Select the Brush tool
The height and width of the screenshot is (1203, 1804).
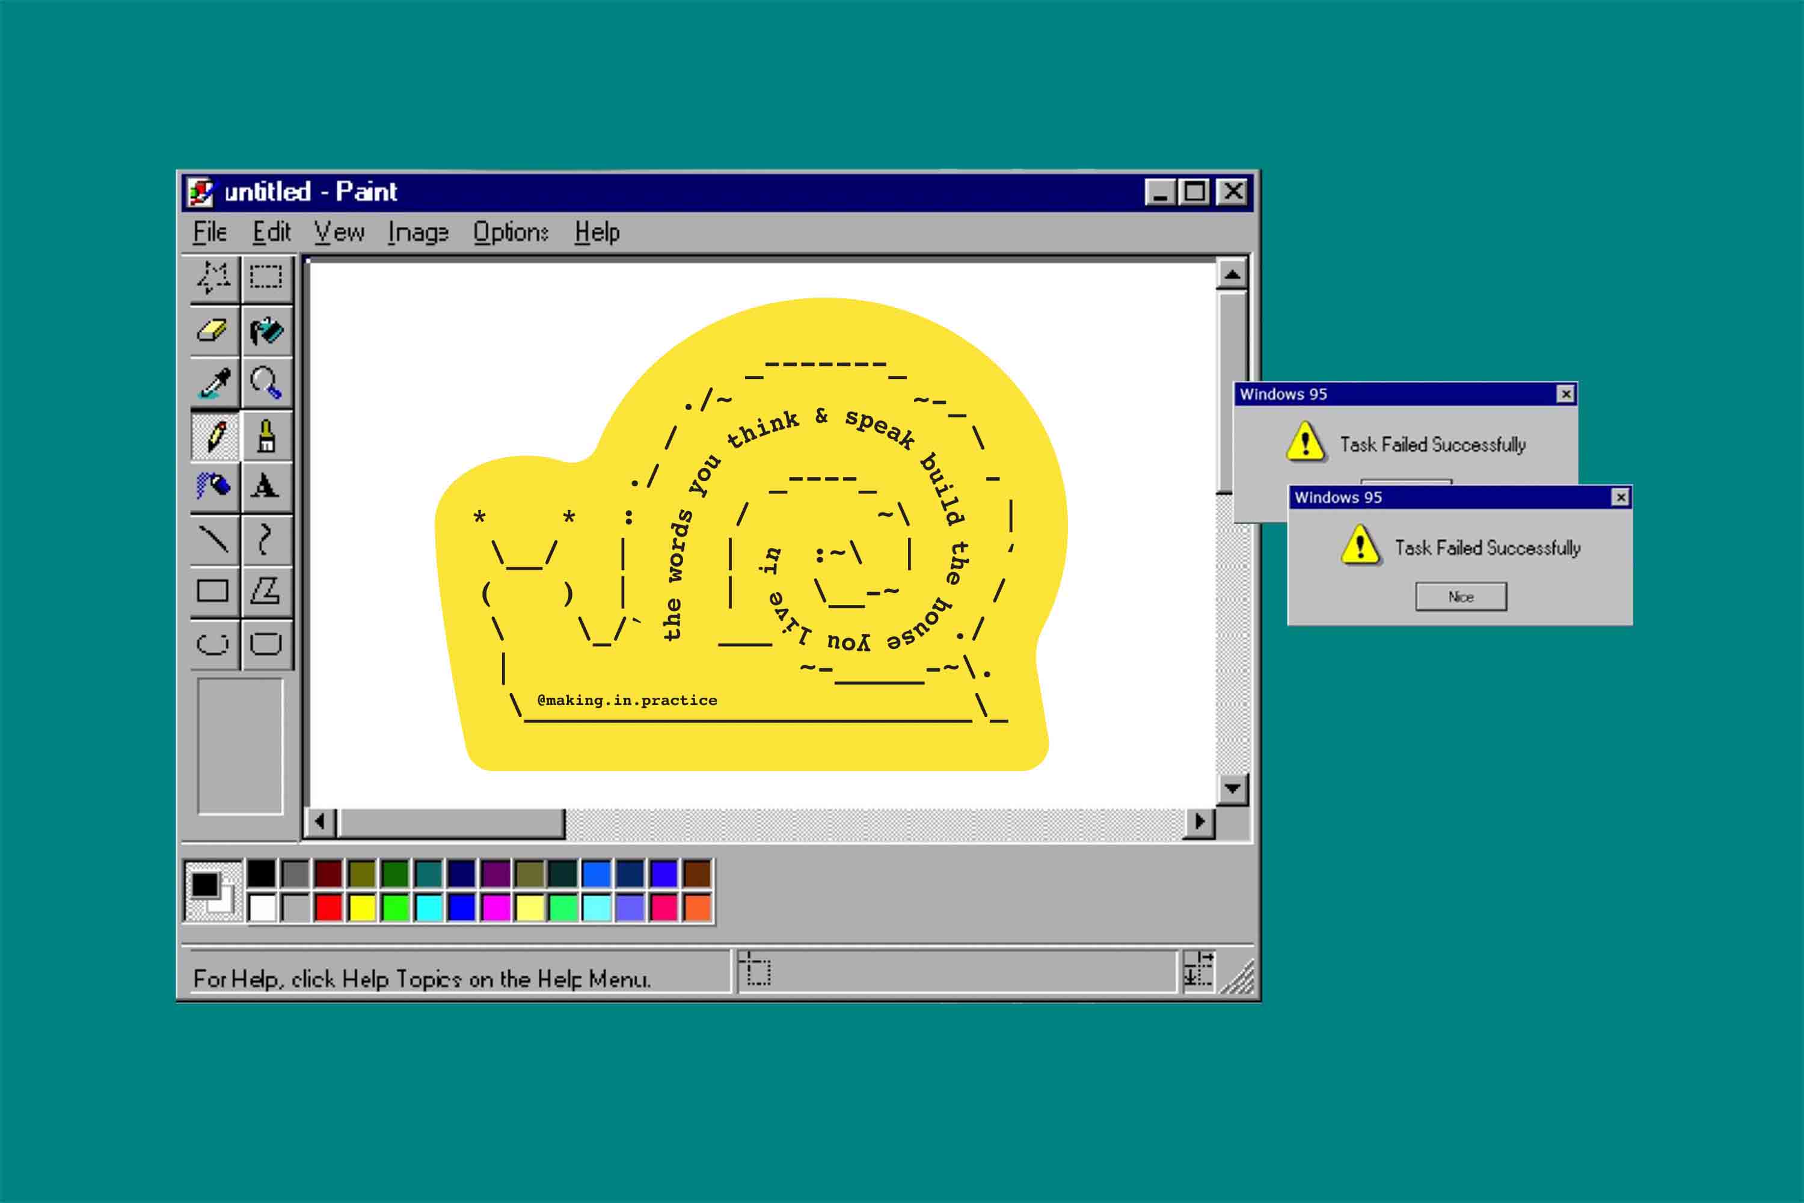pyautogui.click(x=265, y=435)
